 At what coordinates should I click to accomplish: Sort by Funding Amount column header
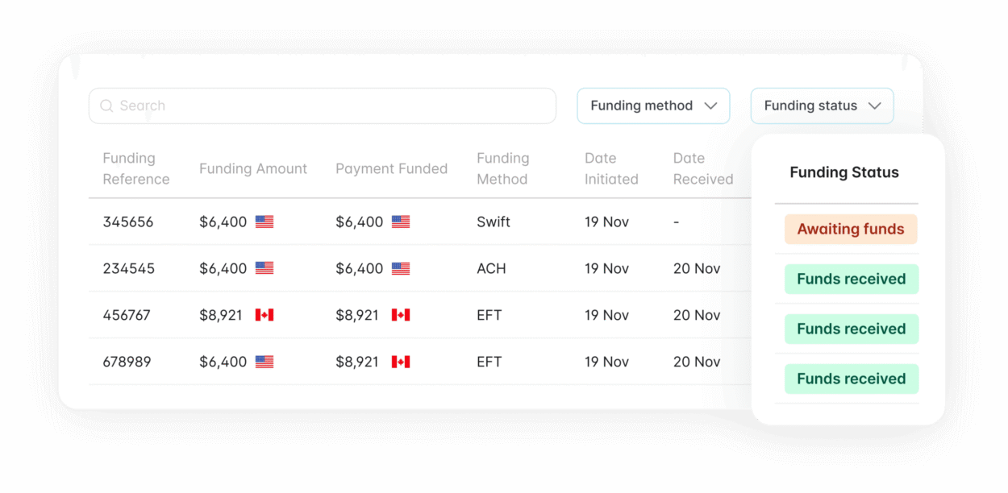pyautogui.click(x=253, y=168)
